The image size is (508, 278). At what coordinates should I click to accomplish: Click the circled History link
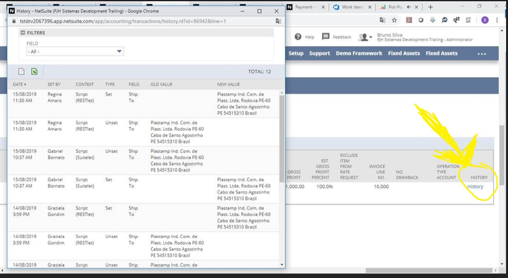click(x=476, y=187)
